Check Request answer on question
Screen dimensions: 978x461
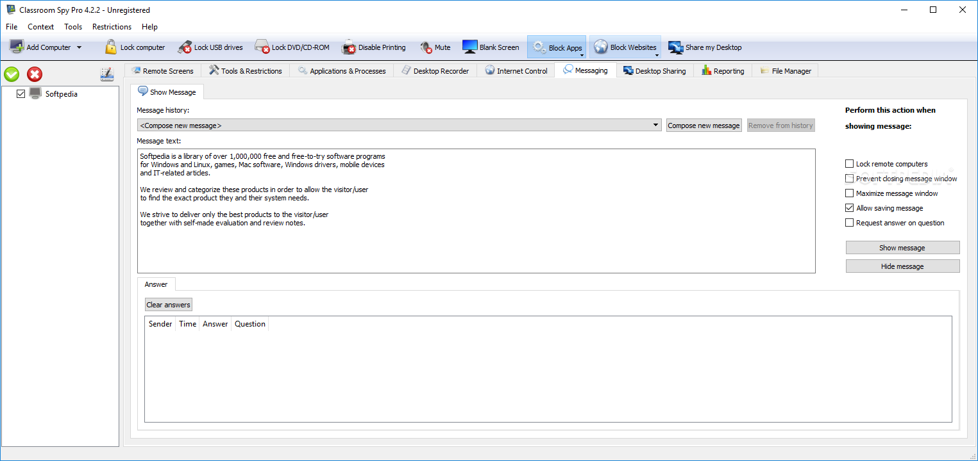tap(850, 223)
